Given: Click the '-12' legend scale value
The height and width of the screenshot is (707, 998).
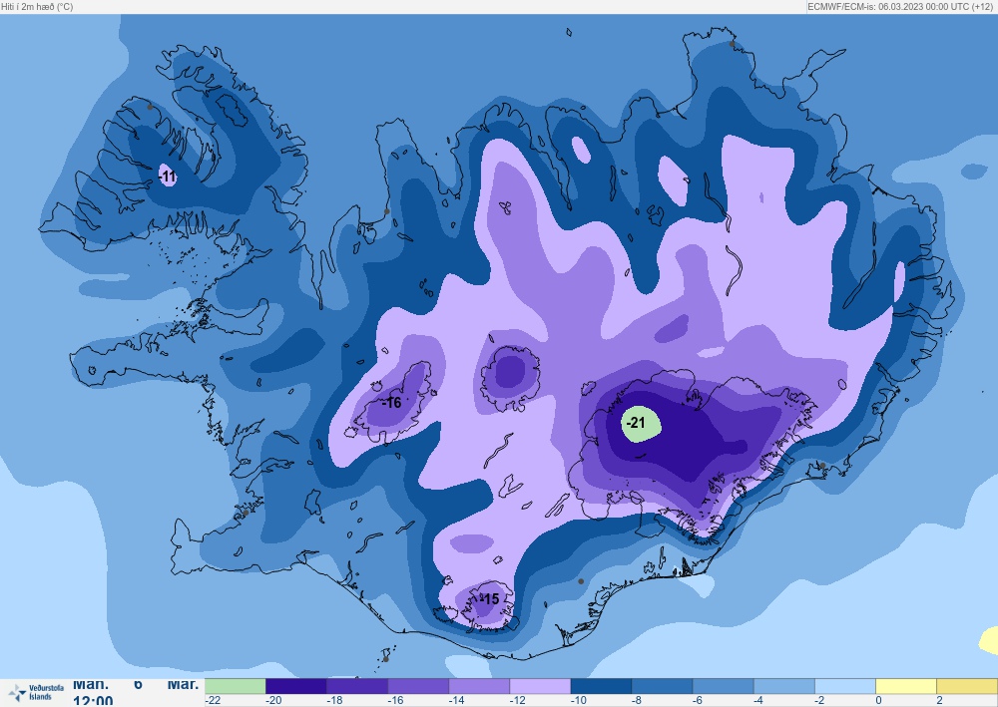Looking at the screenshot, I should (518, 700).
